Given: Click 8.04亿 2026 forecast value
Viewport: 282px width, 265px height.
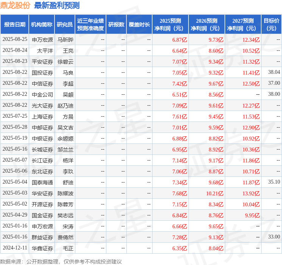Looking at the screenshot, I should (216, 248).
